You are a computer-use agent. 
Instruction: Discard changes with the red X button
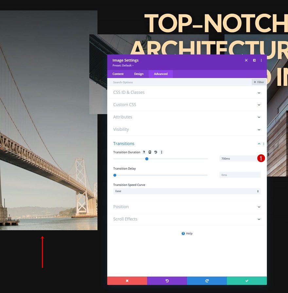127,281
